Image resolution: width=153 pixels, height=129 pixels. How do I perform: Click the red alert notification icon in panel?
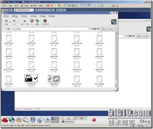click(x=94, y=120)
